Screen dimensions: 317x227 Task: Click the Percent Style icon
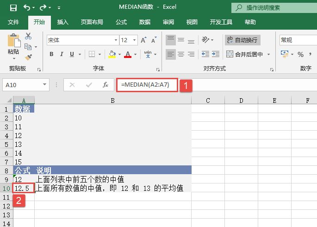coord(300,54)
